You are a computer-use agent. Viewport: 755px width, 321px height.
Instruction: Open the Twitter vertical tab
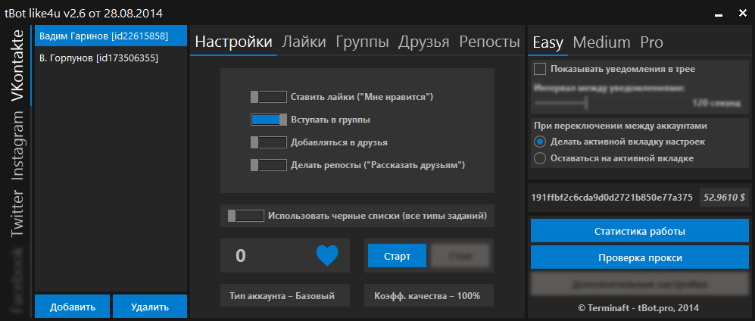pyautogui.click(x=17, y=213)
